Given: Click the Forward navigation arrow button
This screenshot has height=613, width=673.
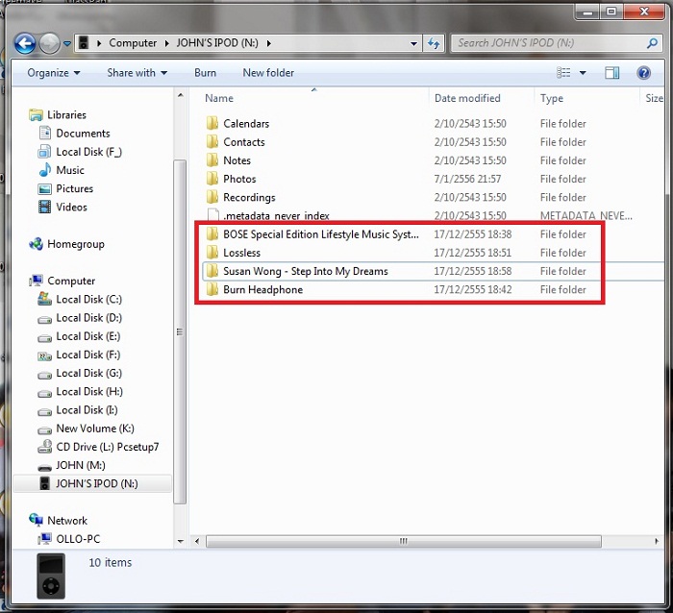Looking at the screenshot, I should pos(49,43).
